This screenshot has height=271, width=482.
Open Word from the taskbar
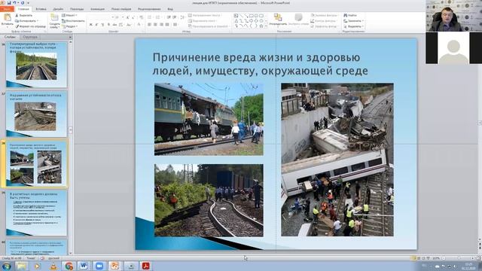84,266
